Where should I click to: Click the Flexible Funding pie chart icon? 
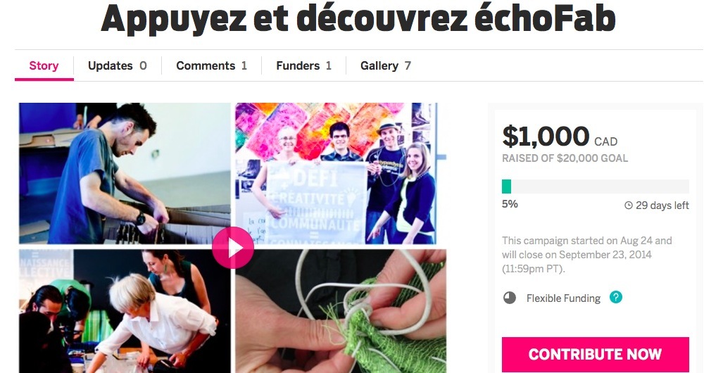(510, 298)
